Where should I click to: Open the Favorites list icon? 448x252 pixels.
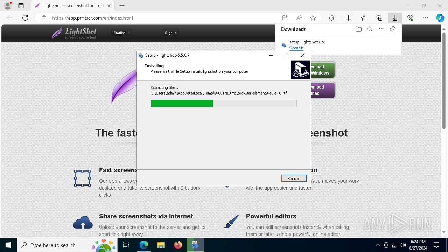(364, 18)
